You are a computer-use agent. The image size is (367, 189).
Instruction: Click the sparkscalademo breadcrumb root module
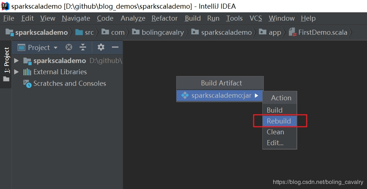coord(37,32)
